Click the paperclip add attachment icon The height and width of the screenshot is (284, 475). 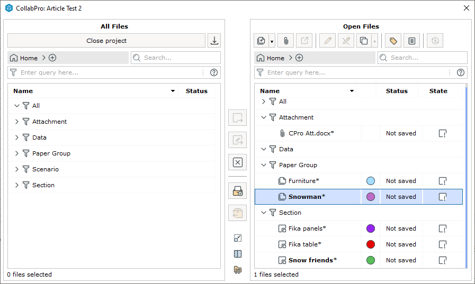pos(285,41)
